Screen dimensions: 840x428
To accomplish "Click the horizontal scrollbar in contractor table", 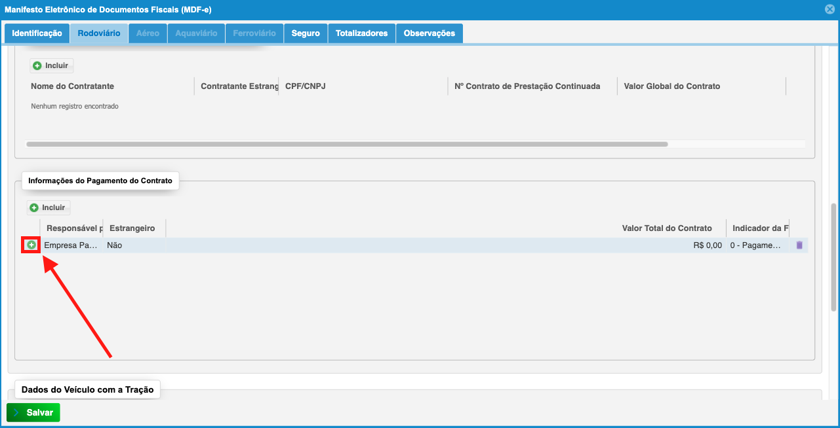I will (x=346, y=144).
